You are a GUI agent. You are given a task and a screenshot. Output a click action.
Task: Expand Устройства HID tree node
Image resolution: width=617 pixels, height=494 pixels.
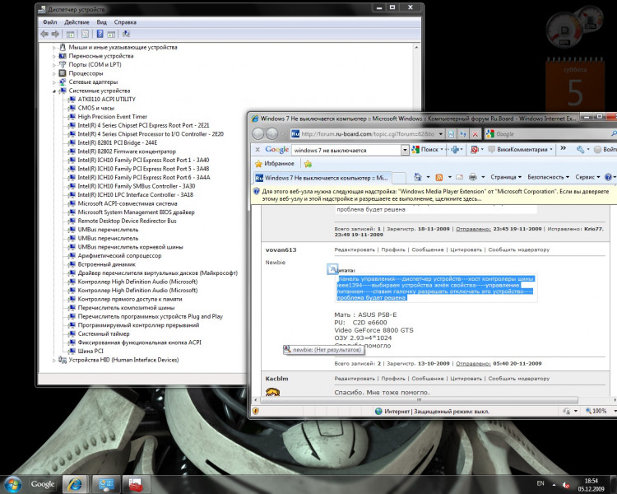[55, 360]
